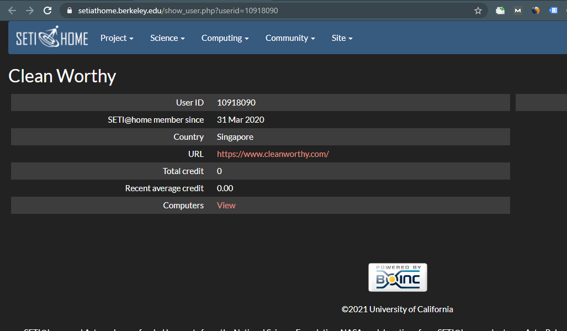
Task: Bookmark this page with the star icon
Action: tap(478, 10)
